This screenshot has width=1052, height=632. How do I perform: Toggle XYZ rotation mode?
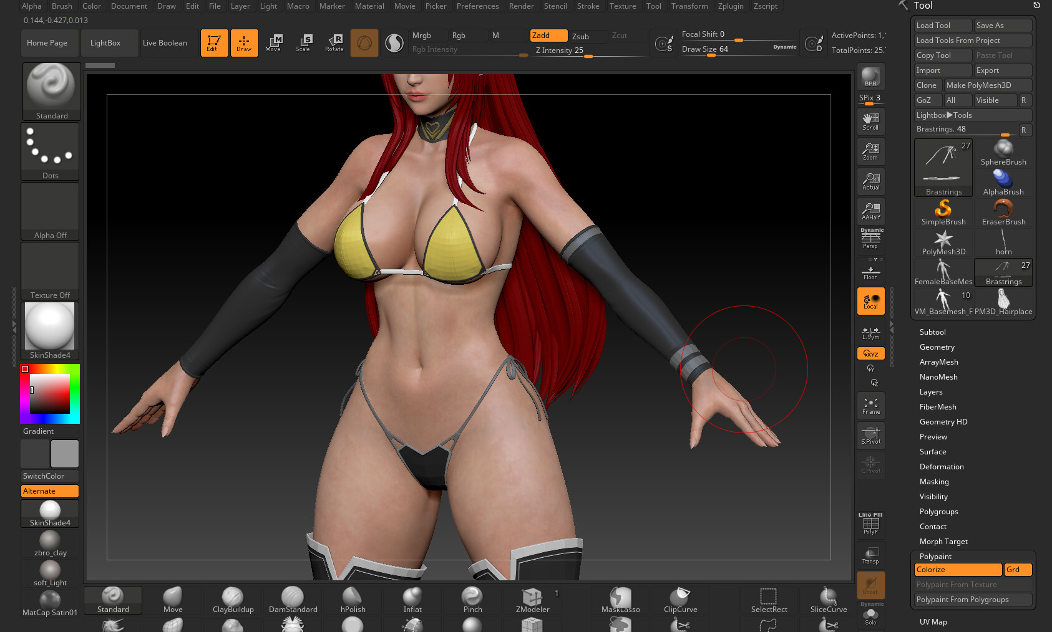coord(870,353)
